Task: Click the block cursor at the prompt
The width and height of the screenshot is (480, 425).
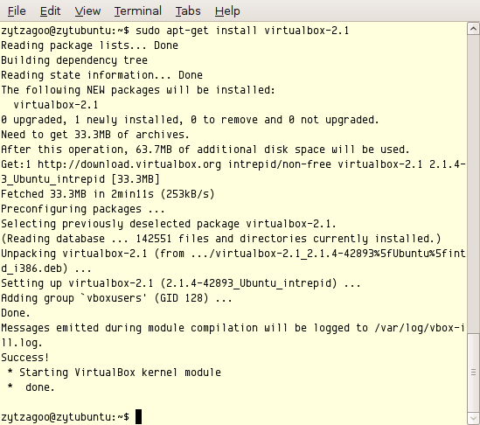Action: (x=138, y=417)
